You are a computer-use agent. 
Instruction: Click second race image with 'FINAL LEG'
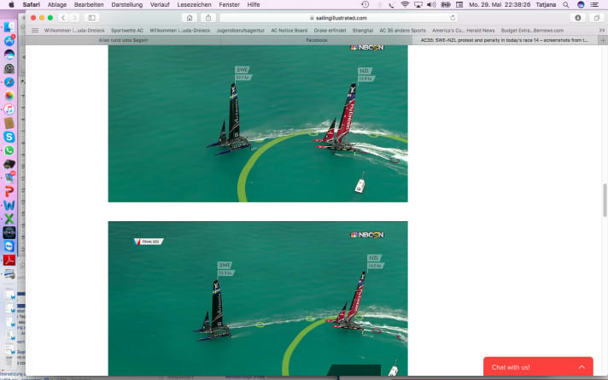pos(258,298)
